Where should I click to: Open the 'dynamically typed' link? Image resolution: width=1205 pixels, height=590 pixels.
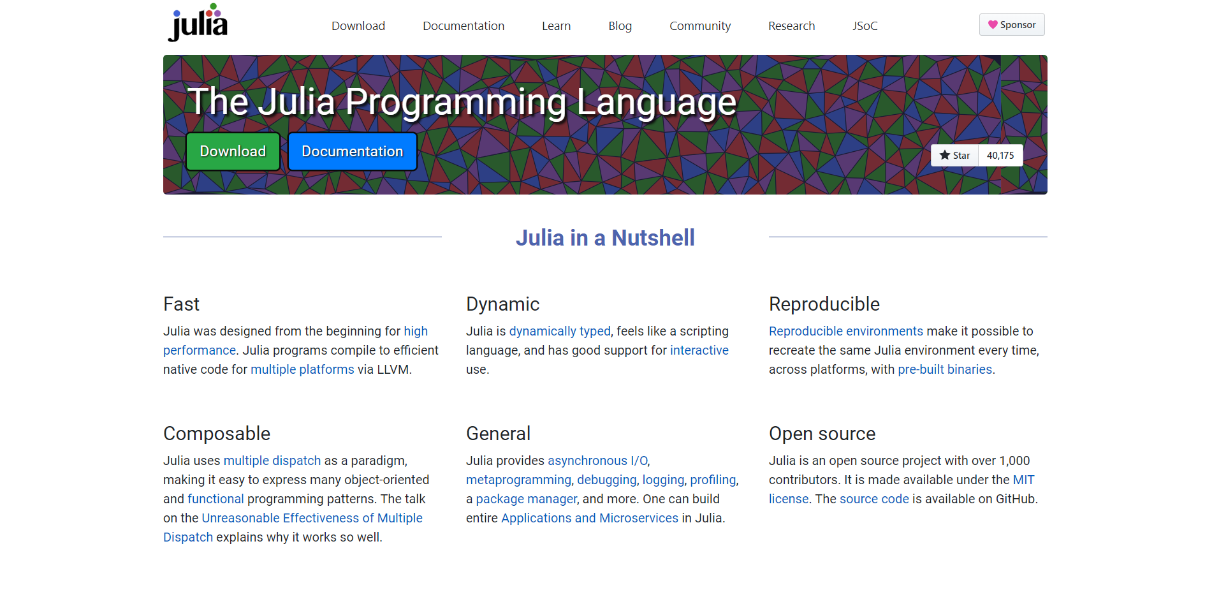point(560,331)
